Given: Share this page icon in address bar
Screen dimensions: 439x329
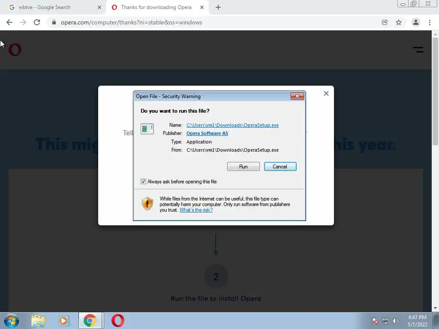Looking at the screenshot, I should pyautogui.click(x=385, y=22).
